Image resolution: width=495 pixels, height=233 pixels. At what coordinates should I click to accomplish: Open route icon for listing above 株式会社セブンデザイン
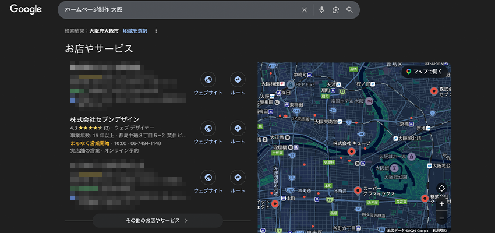238,79
